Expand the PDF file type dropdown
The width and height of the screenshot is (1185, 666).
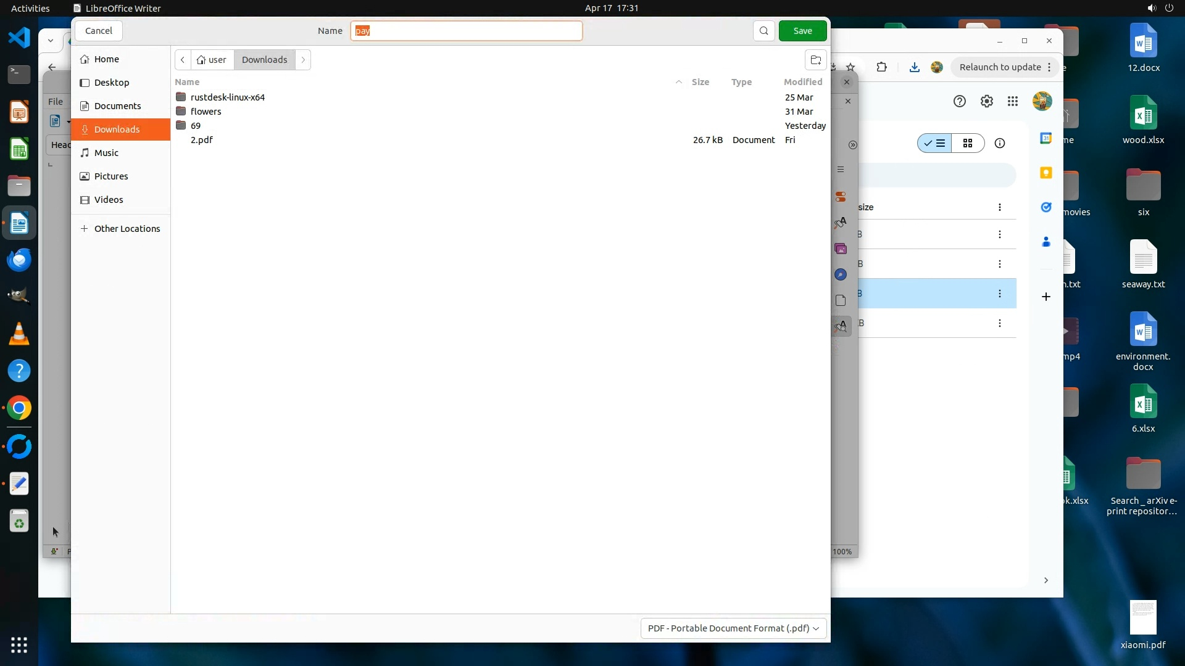733,628
